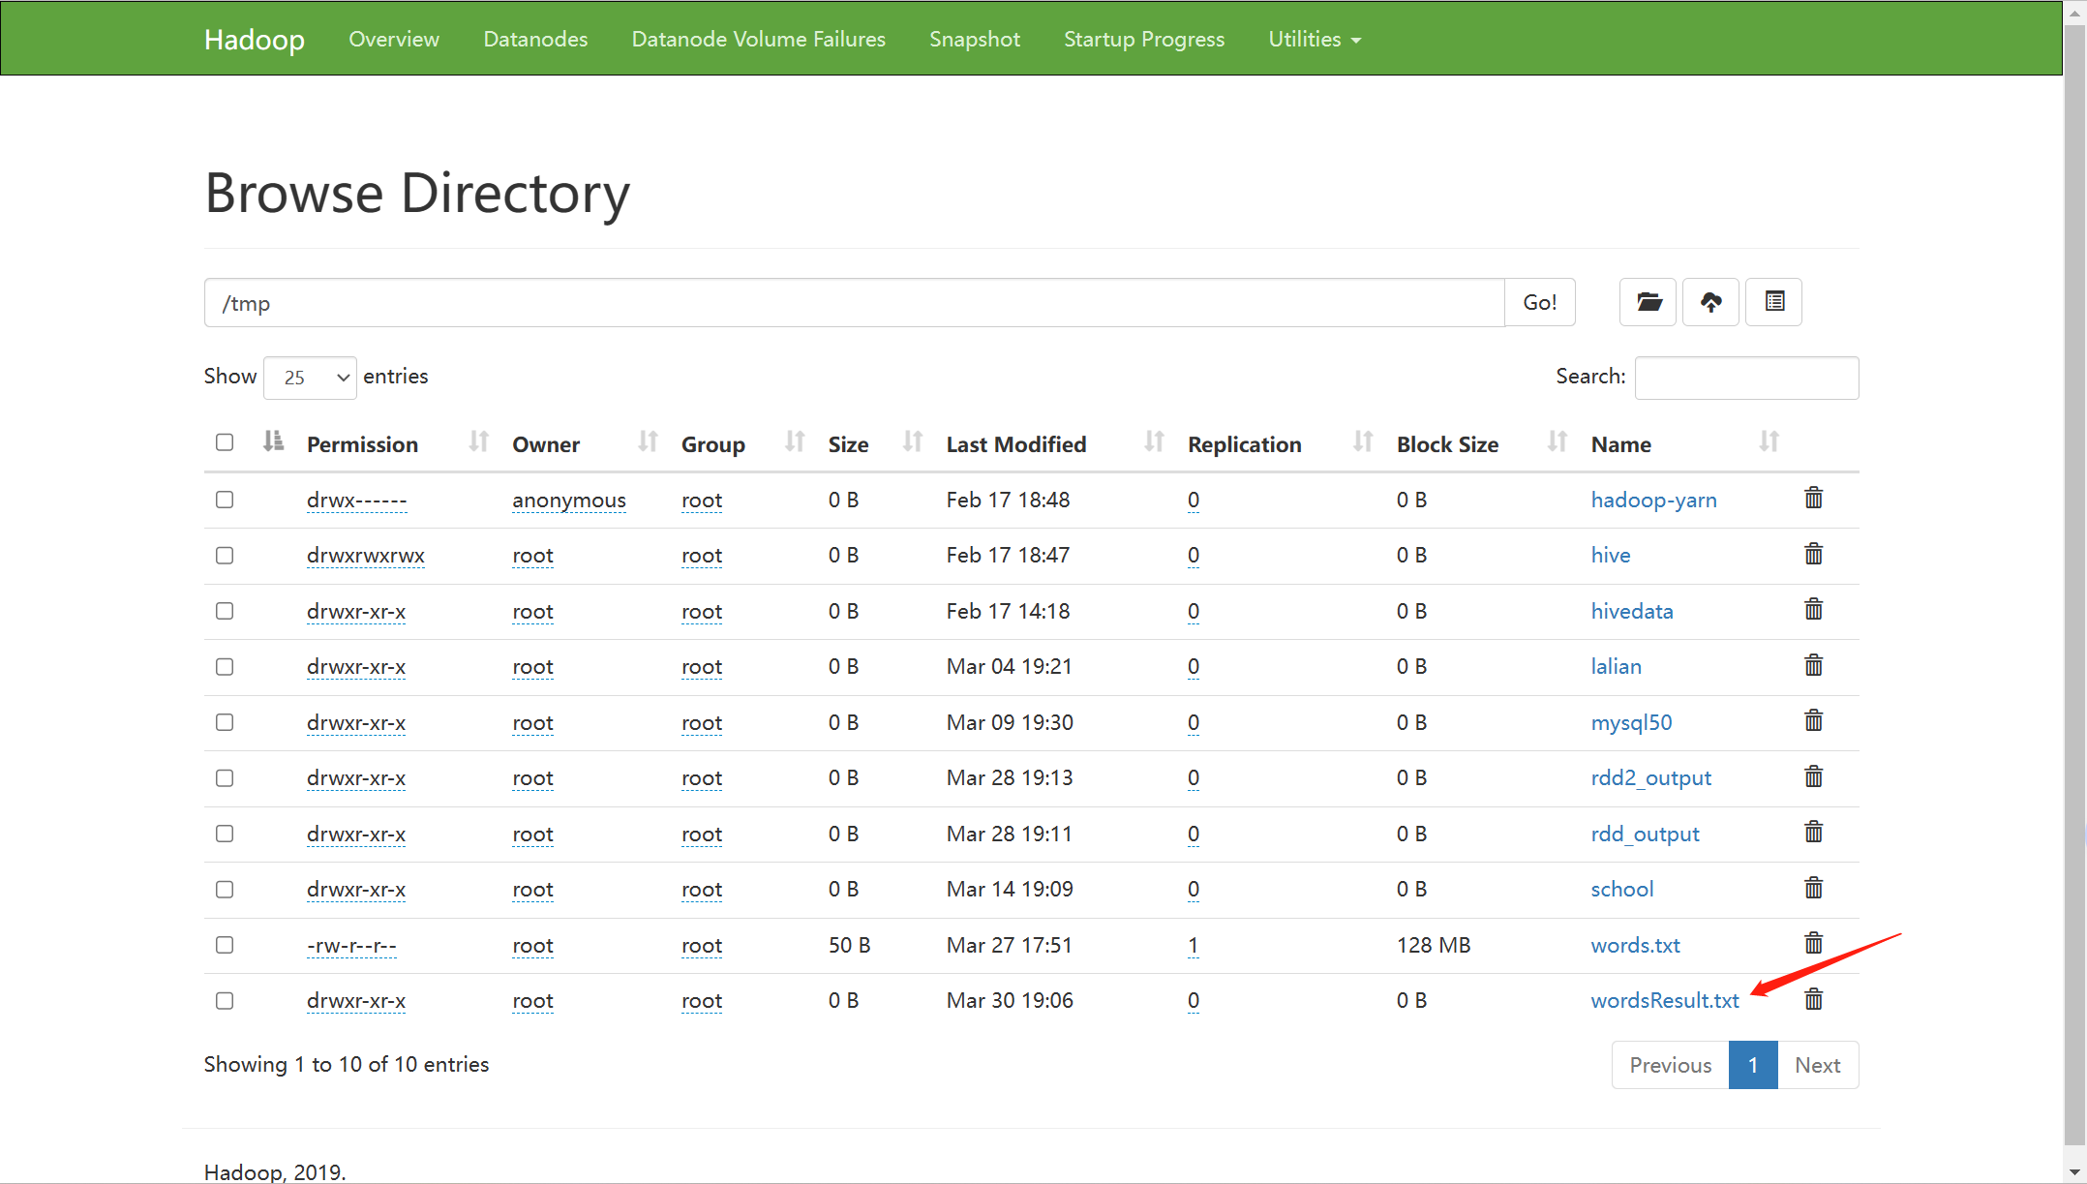2087x1184 pixels.
Task: Open the Show entries count dropdown
Action: 310,378
